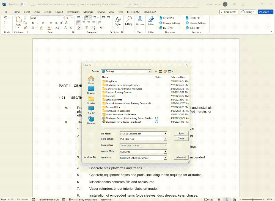The height and width of the screenshot is (201, 275).
Task: Click the Create New Folder icon in Save As
Action: click(x=165, y=71)
